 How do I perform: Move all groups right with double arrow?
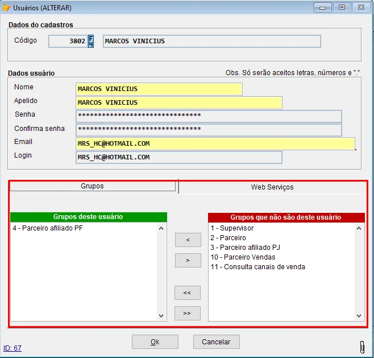pyautogui.click(x=188, y=313)
